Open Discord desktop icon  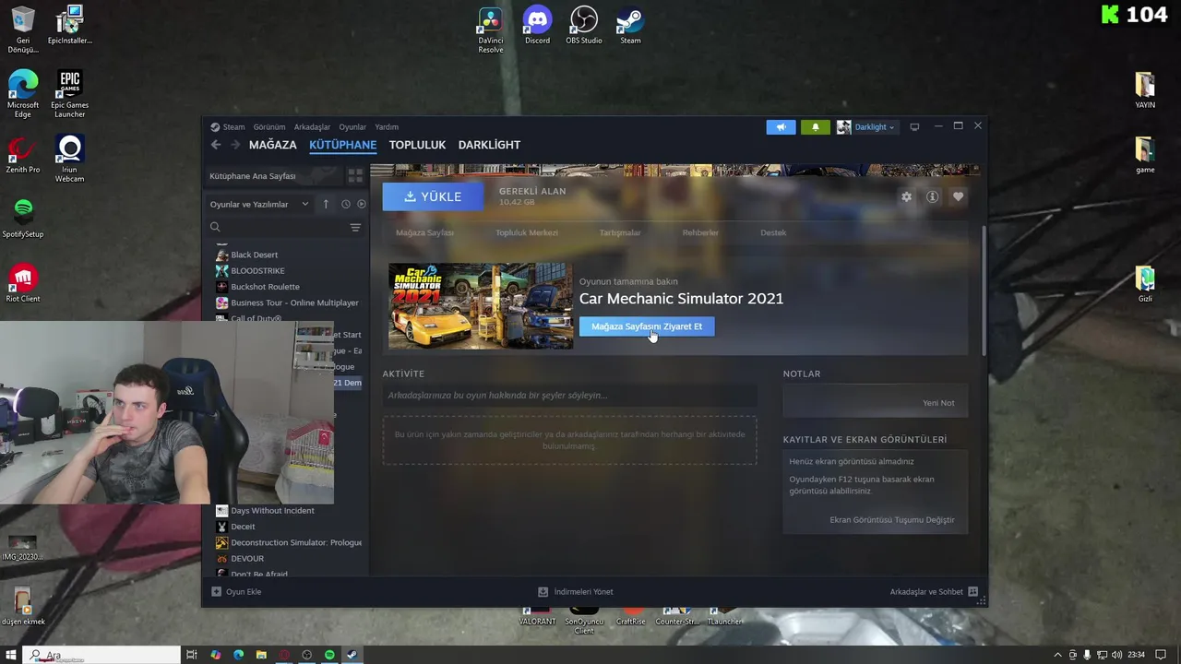(537, 26)
